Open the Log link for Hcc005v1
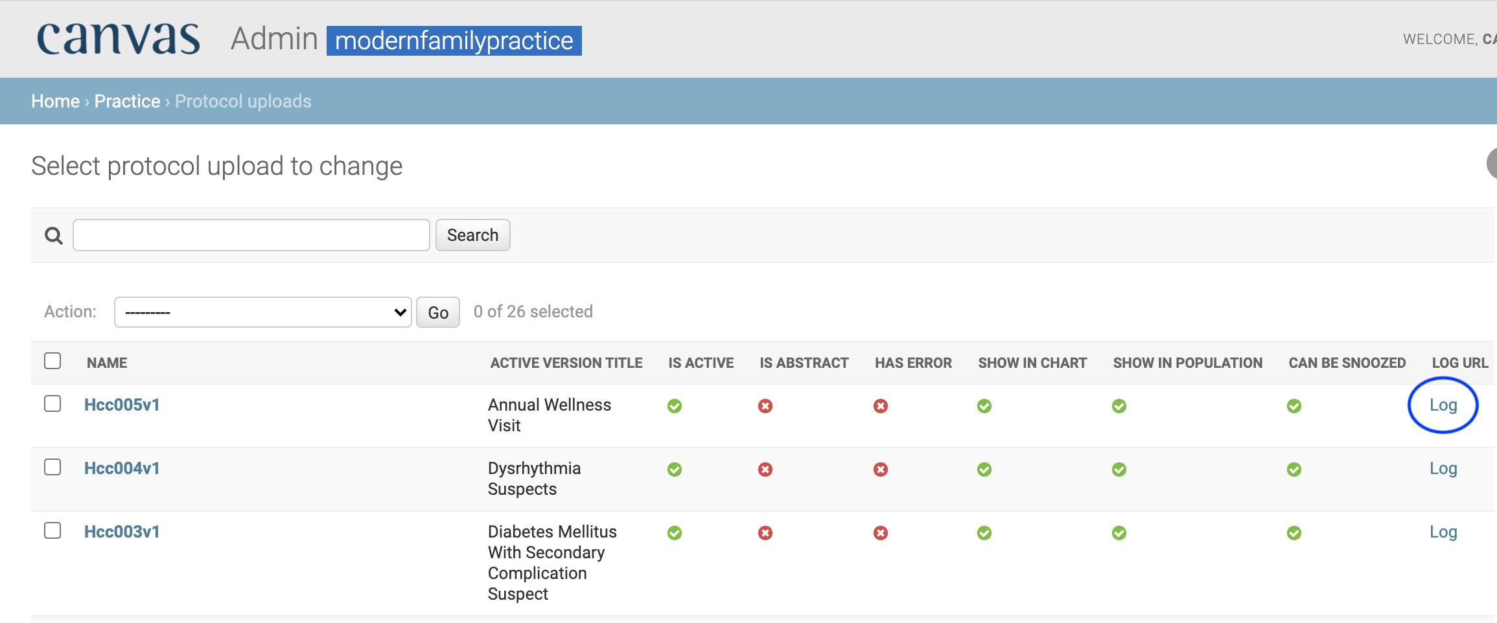 click(1443, 405)
